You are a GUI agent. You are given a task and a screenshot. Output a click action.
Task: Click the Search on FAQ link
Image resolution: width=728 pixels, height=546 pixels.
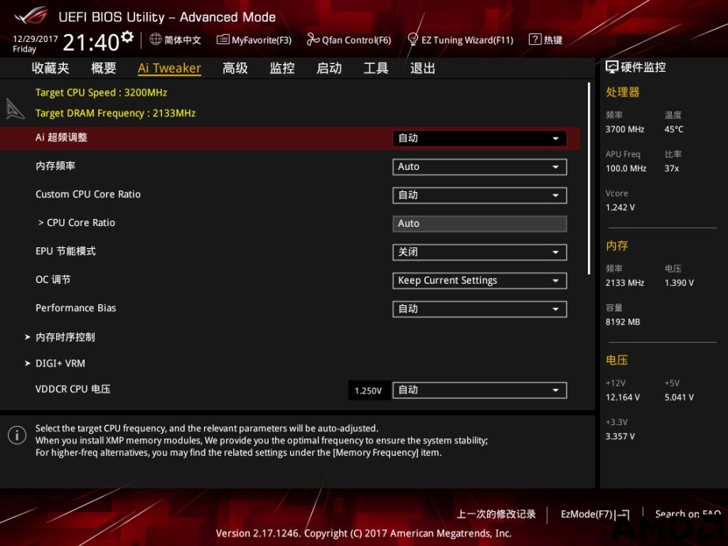click(x=688, y=514)
